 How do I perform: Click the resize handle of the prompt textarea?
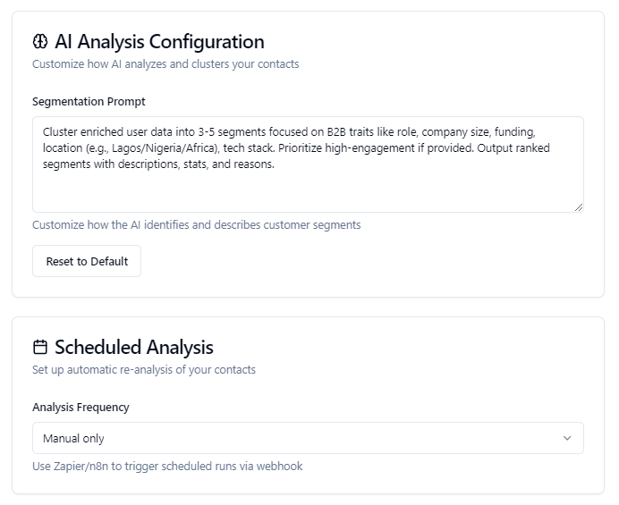pos(578,206)
